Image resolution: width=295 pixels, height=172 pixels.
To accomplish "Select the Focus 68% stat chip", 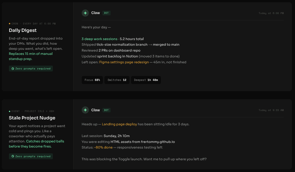I will click(x=92, y=80).
